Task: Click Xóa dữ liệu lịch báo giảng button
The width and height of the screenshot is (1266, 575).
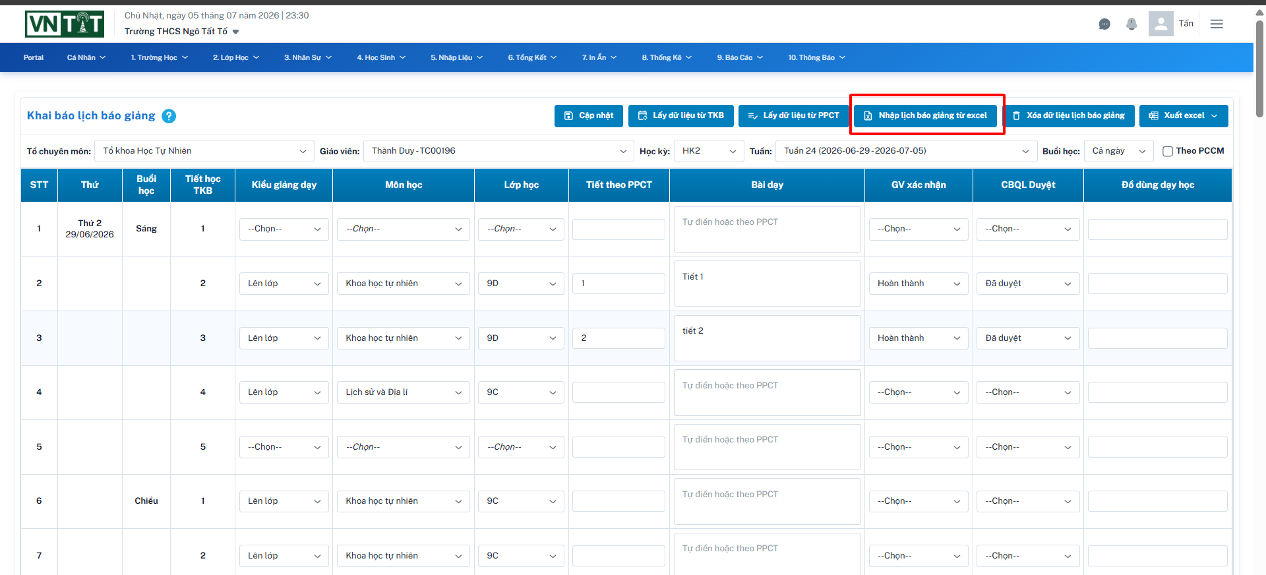Action: [x=1069, y=115]
